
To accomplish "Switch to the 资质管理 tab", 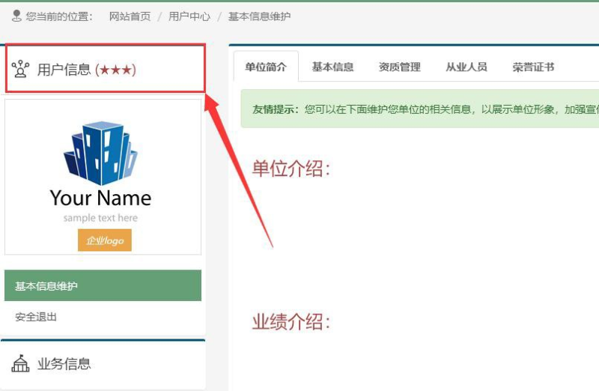I will pos(399,67).
